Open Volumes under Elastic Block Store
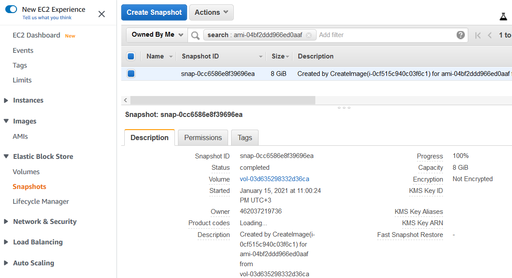The height and width of the screenshot is (278, 512). (26, 172)
